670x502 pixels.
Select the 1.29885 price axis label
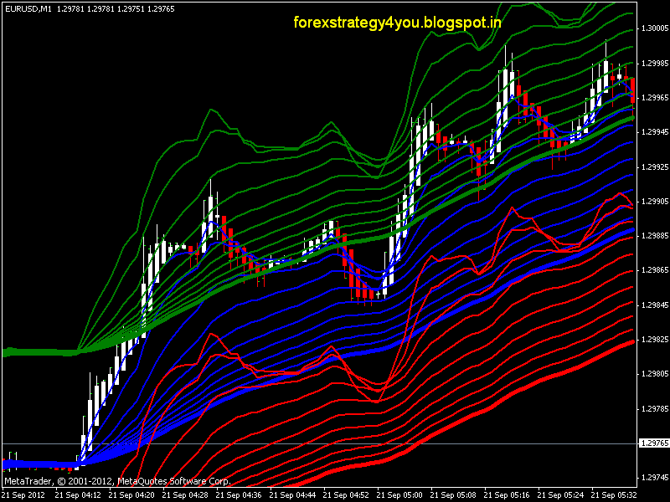point(655,236)
